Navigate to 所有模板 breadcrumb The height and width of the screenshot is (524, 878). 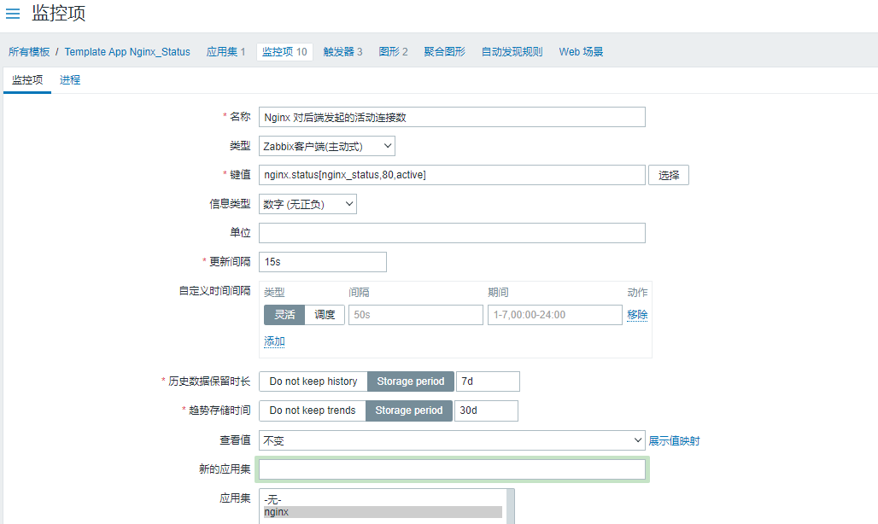click(x=29, y=52)
